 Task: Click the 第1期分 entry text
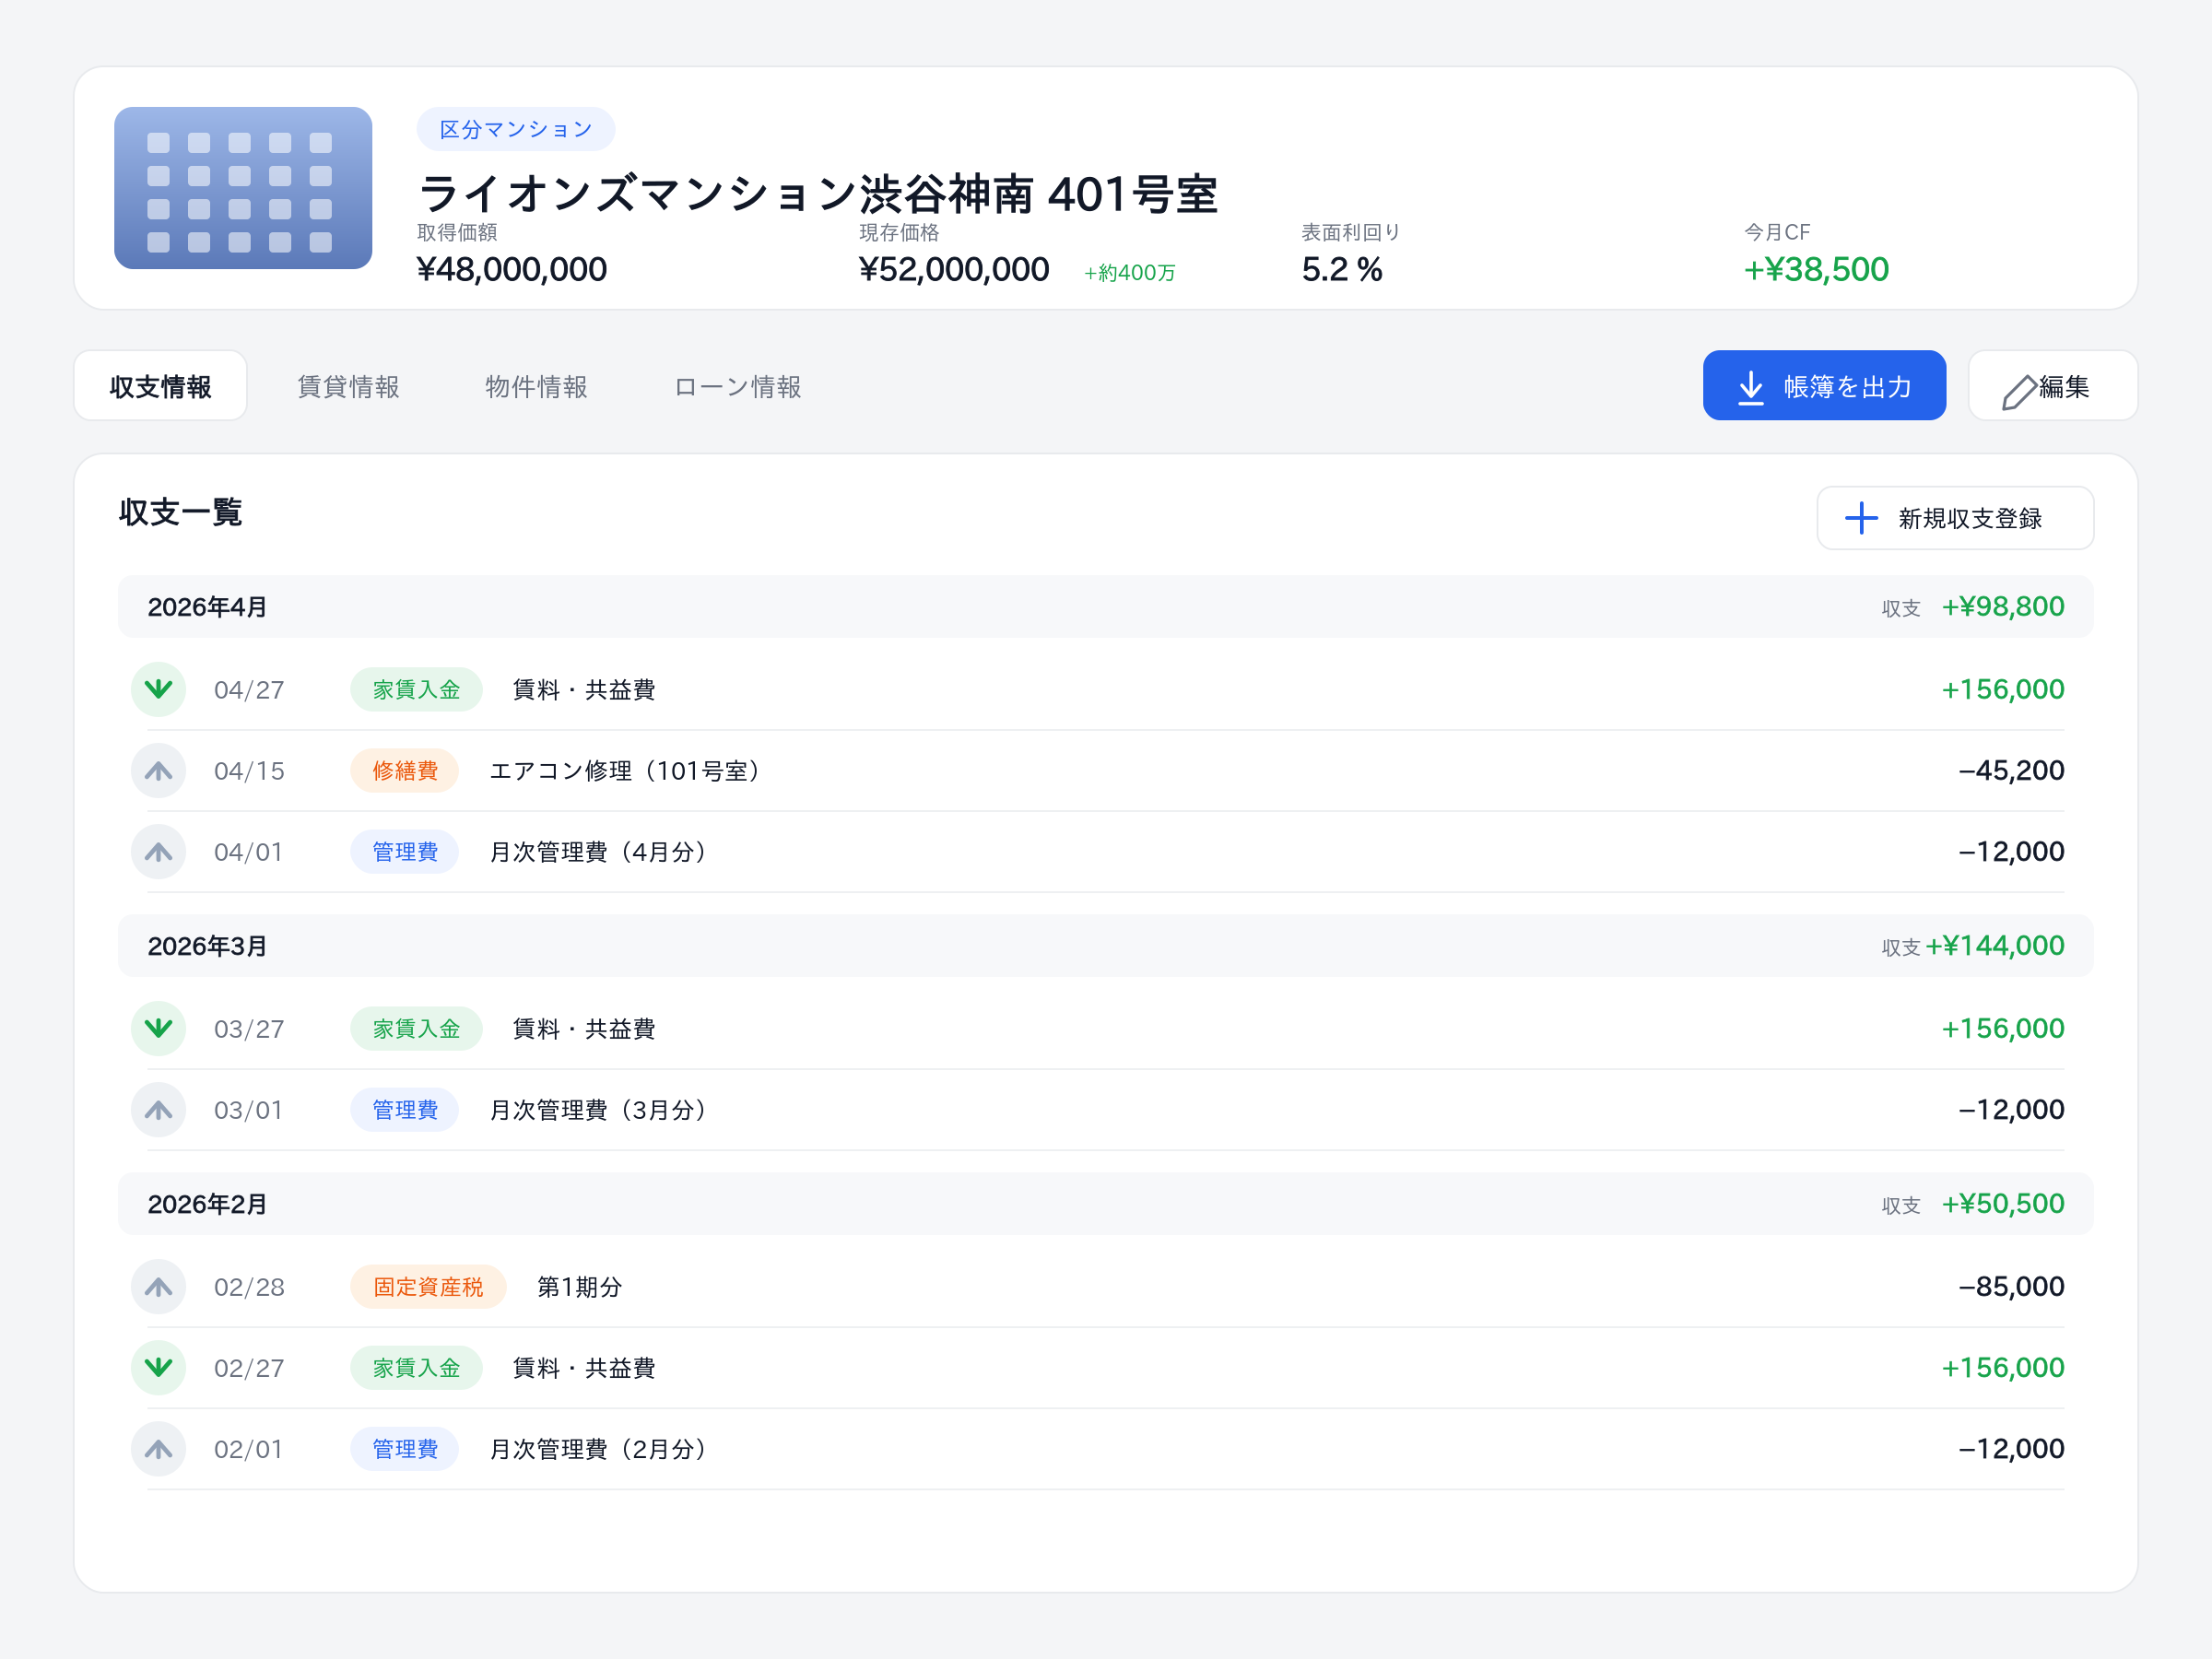580,1286
